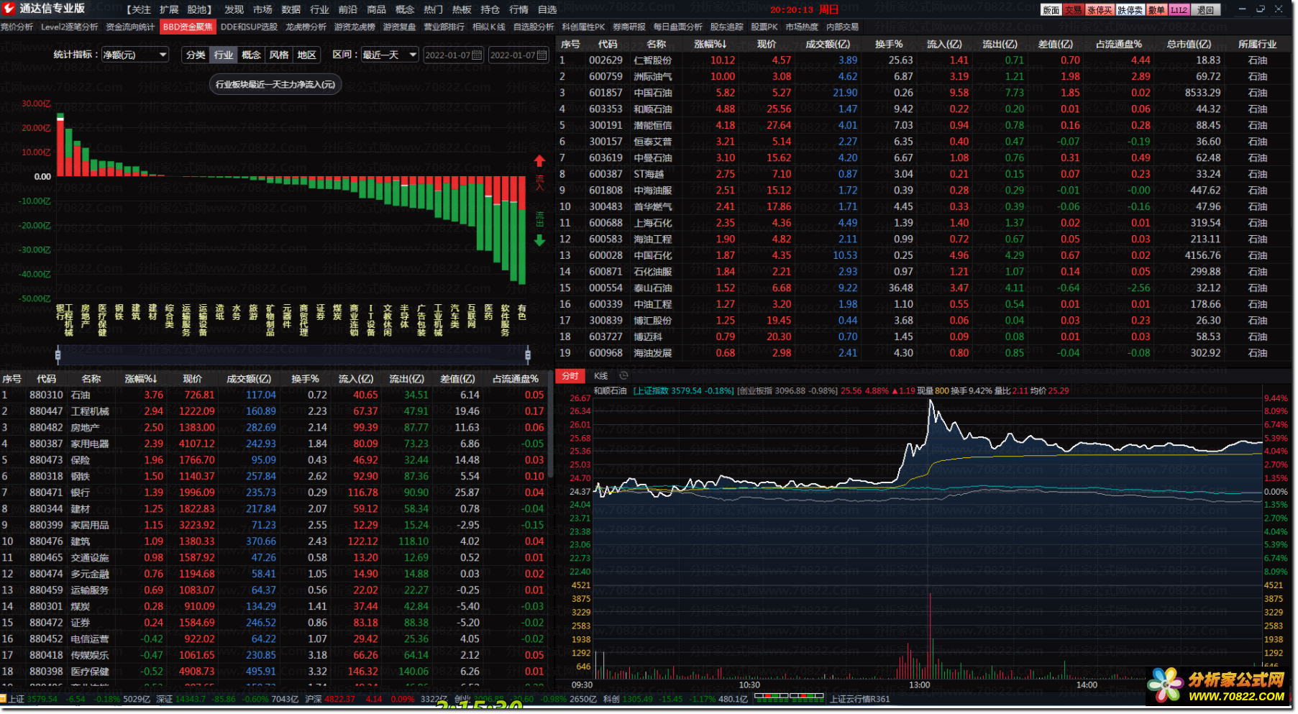Viewport: 1298px width, 714px height.
Task: Click the 行业板块最近一天主力净流入(元) button
Action: click(x=275, y=84)
